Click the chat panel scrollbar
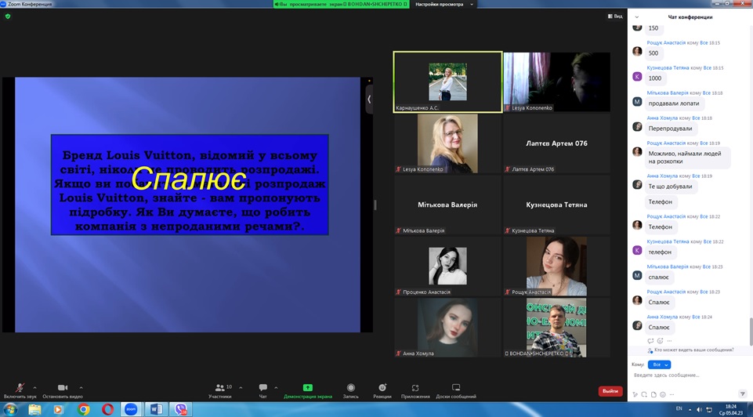Screen dimensions: 753x417 tap(751, 332)
